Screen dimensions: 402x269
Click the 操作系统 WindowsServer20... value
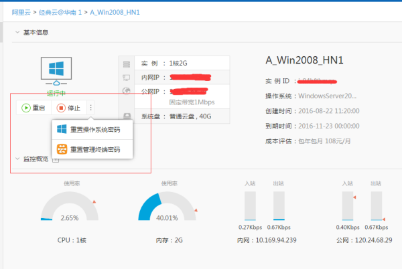pyautogui.click(x=327, y=96)
